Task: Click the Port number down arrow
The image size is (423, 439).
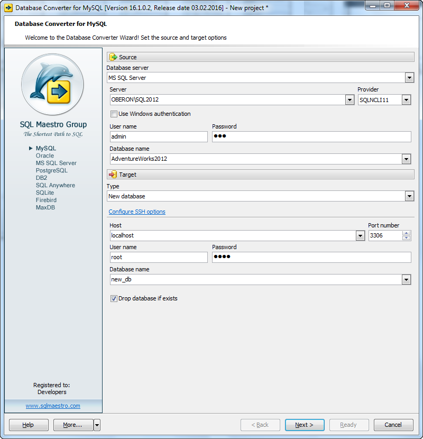Action: pyautogui.click(x=407, y=238)
